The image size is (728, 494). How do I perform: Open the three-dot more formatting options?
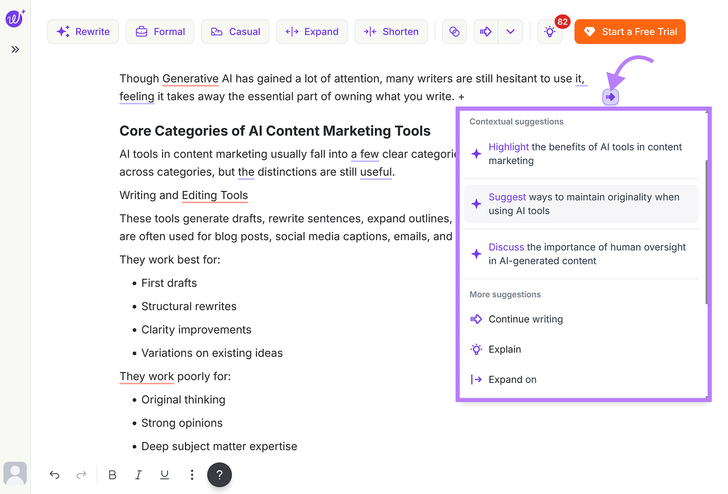(x=192, y=475)
